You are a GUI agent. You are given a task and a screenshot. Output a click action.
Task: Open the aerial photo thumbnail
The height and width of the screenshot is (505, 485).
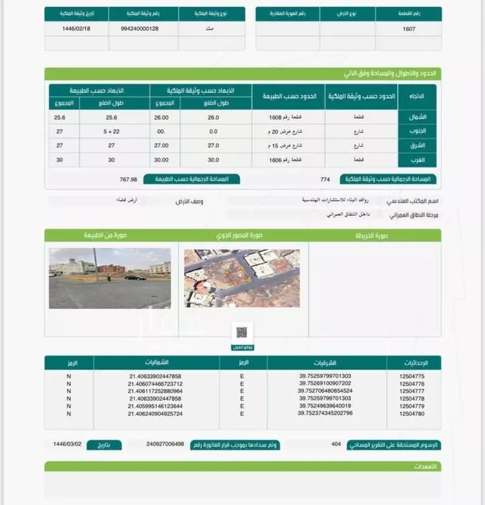coord(241,278)
